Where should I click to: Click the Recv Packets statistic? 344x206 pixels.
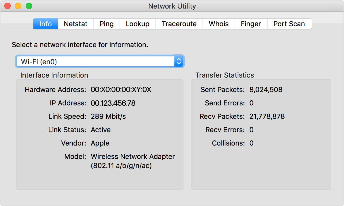tap(267, 116)
